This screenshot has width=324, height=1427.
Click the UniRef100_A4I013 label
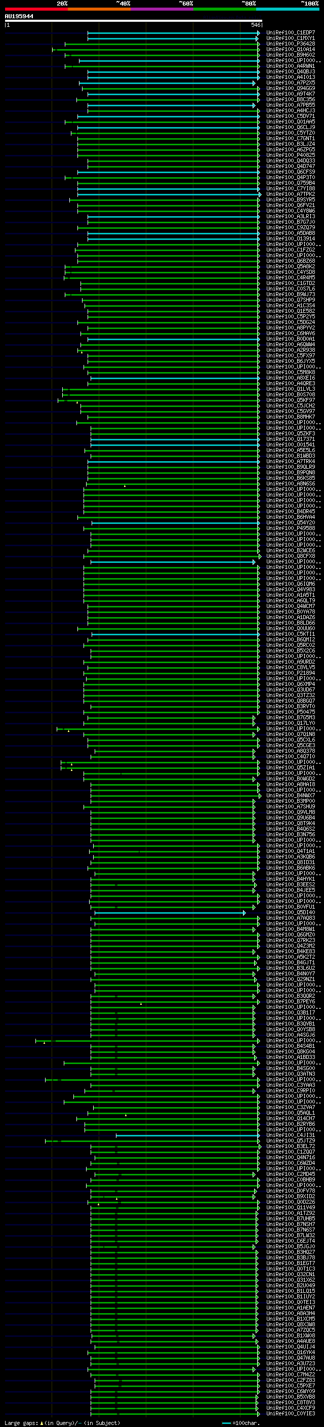pos(290,77)
